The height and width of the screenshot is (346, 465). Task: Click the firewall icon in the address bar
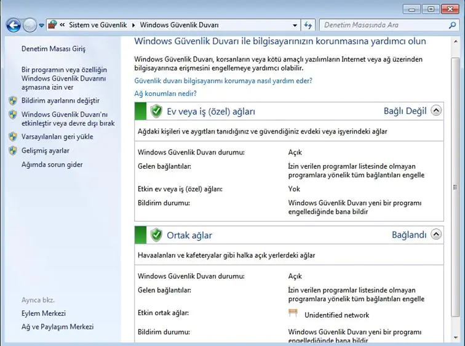tap(52, 25)
